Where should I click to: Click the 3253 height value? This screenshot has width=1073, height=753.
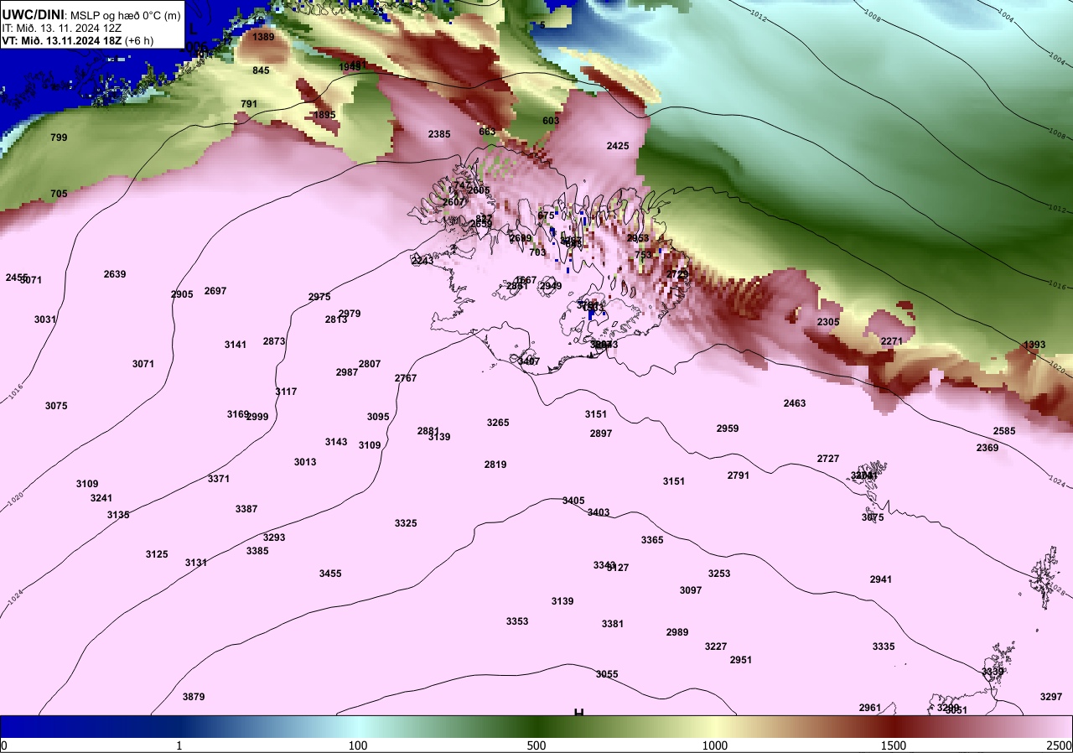pyautogui.click(x=719, y=574)
